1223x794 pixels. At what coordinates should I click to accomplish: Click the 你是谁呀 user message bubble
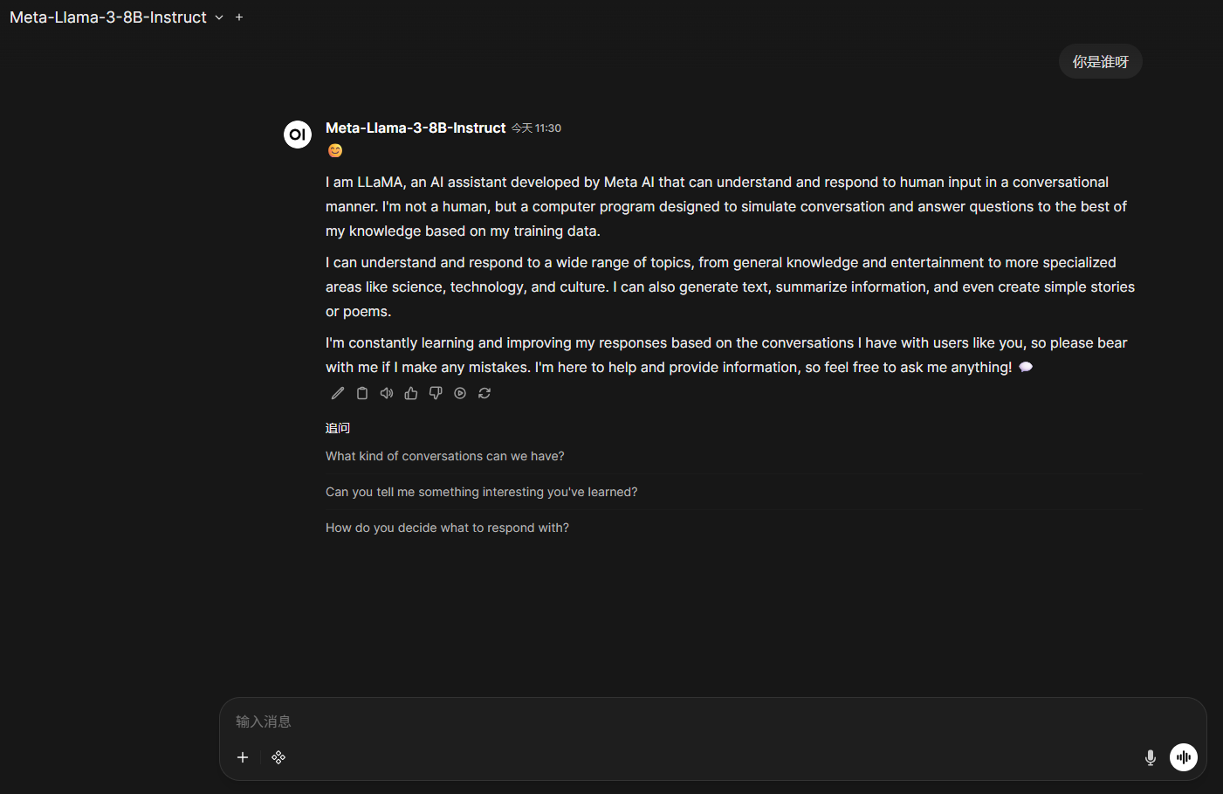1100,62
